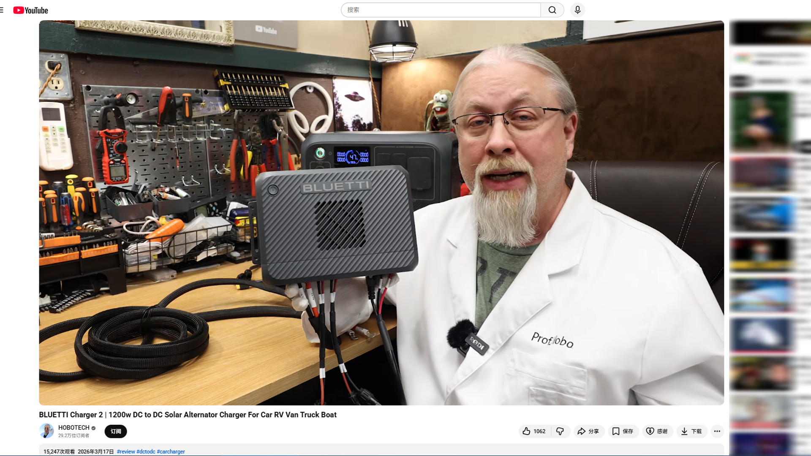Viewport: 811px width, 456px height.
Task: Activate voice search microphone
Action: (577, 10)
